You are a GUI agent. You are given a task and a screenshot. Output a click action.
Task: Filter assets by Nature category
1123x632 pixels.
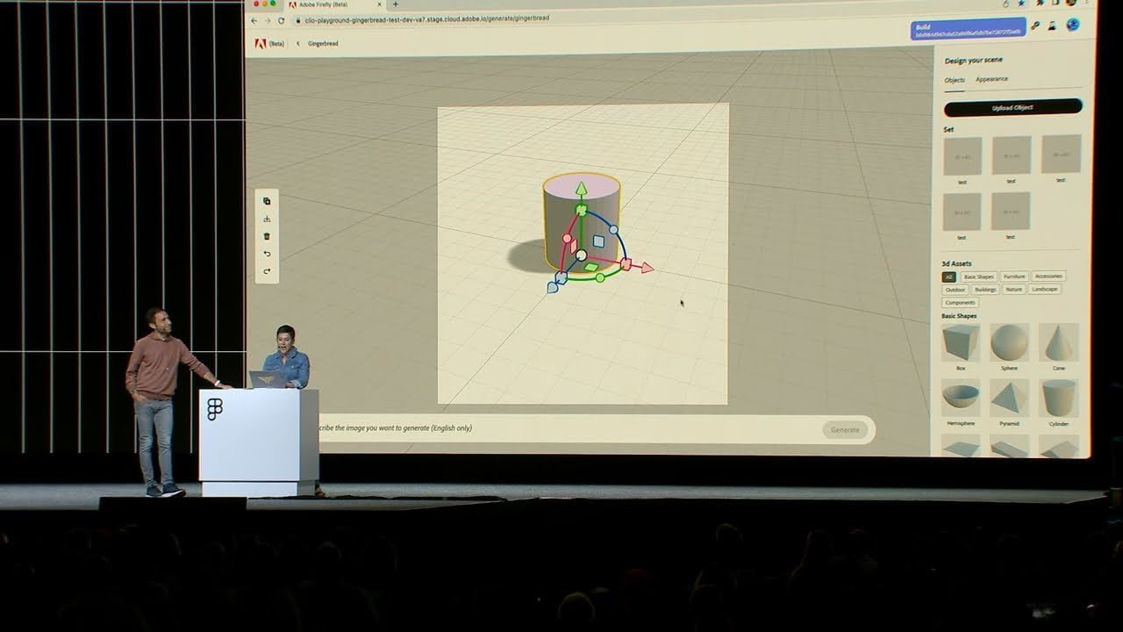coord(1014,289)
